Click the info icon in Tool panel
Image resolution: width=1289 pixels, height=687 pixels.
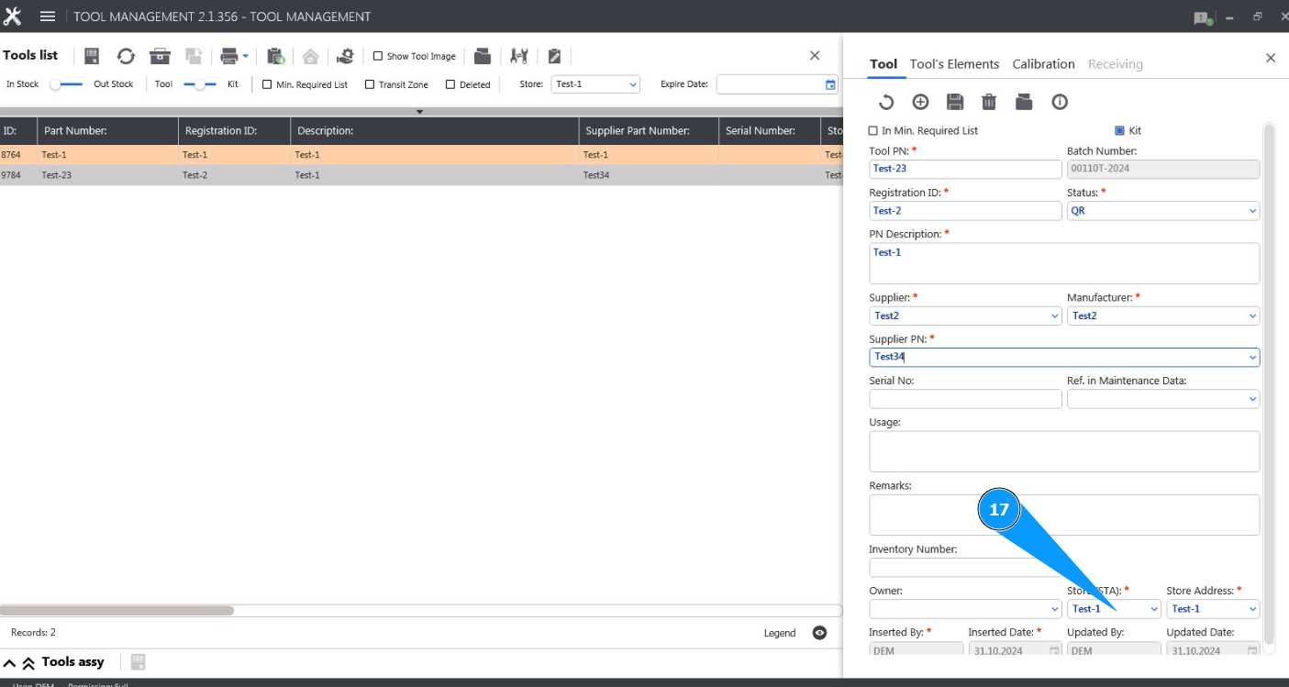coord(1060,102)
